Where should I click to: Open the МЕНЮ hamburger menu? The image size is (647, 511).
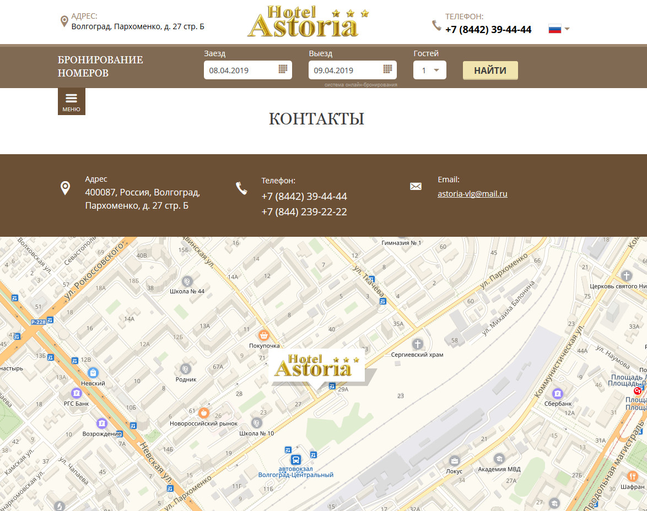pyautogui.click(x=72, y=101)
